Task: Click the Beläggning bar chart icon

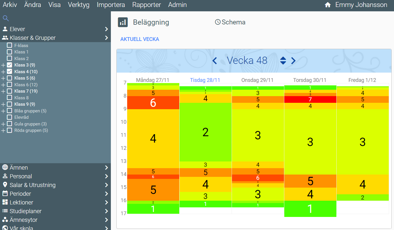Action: pyautogui.click(x=123, y=22)
